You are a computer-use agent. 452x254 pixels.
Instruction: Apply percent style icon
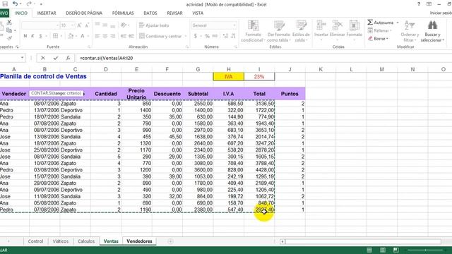207,36
